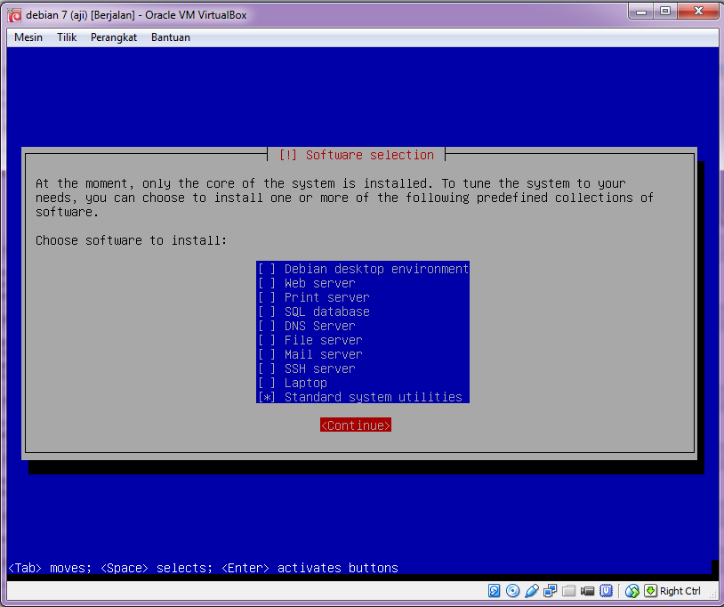Click the CPU virtualization status icon
The image size is (724, 607).
click(606, 590)
